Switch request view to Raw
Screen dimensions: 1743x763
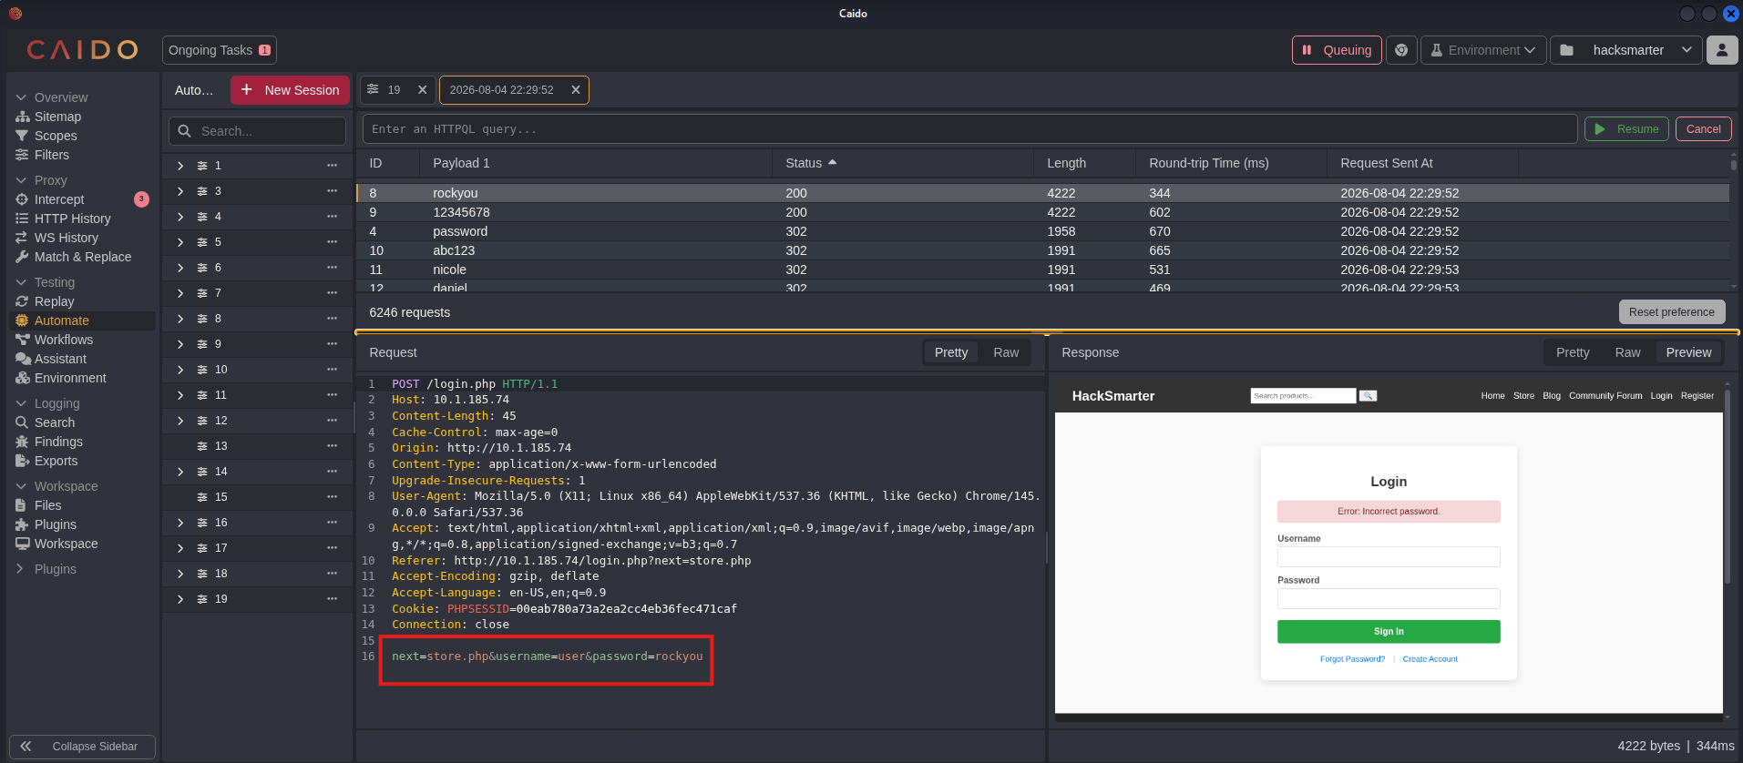[1006, 352]
